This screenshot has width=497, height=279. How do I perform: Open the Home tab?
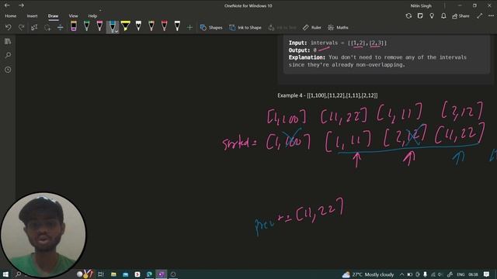(x=10, y=15)
